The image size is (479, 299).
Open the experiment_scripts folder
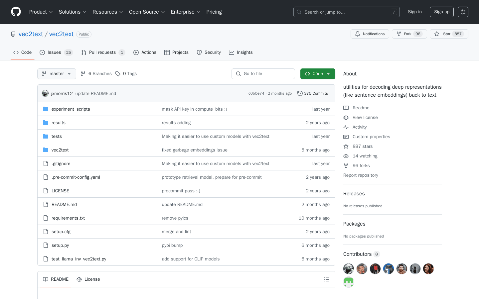[x=71, y=109]
